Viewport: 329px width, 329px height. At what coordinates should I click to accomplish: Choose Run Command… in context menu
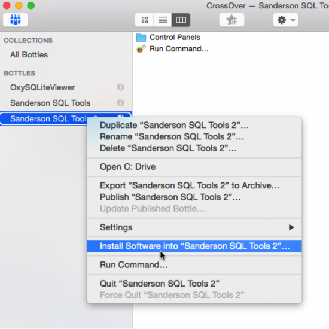tap(194, 265)
